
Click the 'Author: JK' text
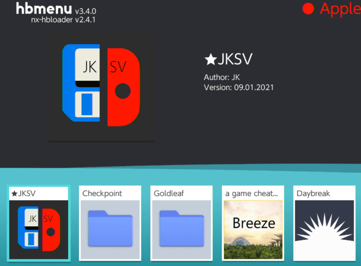(x=222, y=77)
